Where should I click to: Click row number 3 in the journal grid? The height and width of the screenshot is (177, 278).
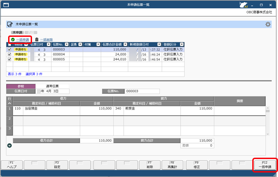tap(9, 131)
